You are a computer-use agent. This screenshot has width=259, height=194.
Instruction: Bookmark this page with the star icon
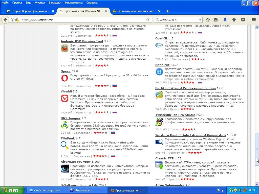click(x=208, y=20)
